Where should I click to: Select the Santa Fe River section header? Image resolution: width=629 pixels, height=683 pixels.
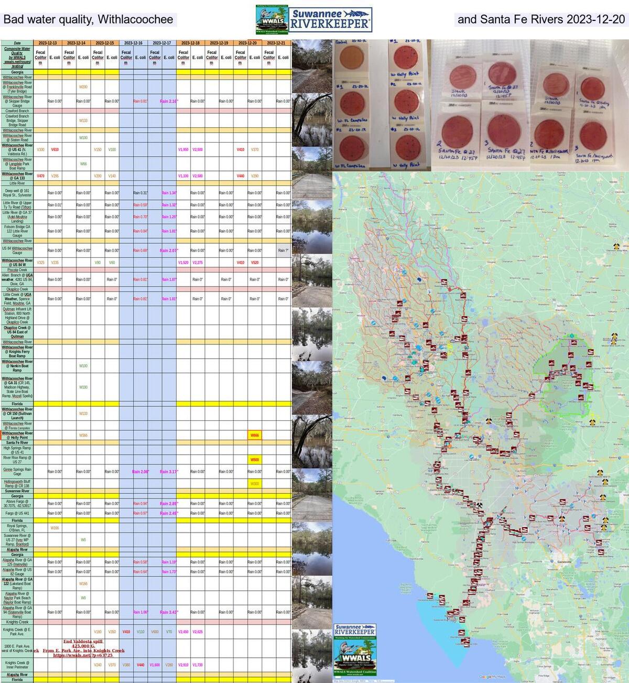tap(17, 443)
